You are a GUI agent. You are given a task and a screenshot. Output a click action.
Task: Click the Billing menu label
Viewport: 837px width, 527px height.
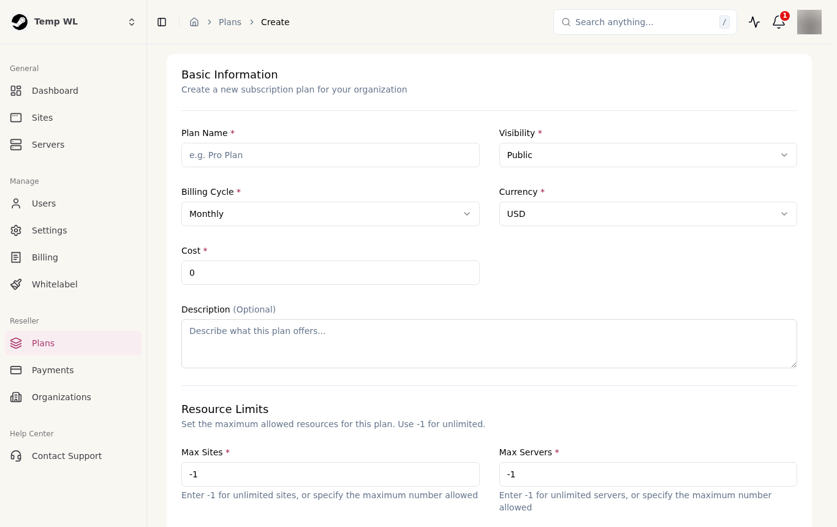[x=45, y=257]
